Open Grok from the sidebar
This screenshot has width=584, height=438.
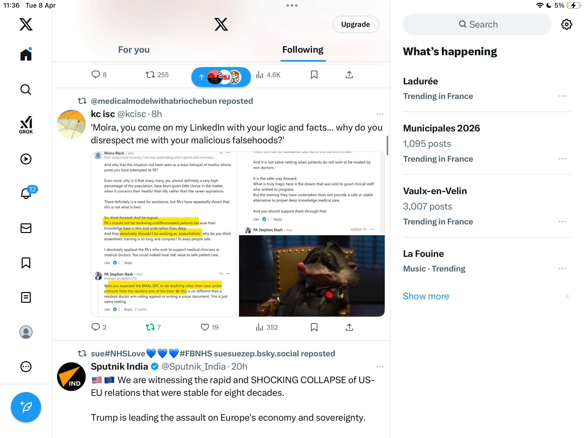coord(26,125)
